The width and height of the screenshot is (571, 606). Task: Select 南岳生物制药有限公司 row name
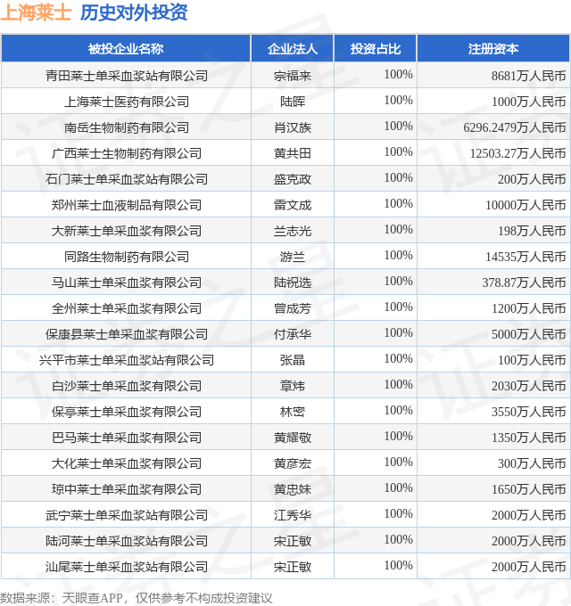(127, 127)
